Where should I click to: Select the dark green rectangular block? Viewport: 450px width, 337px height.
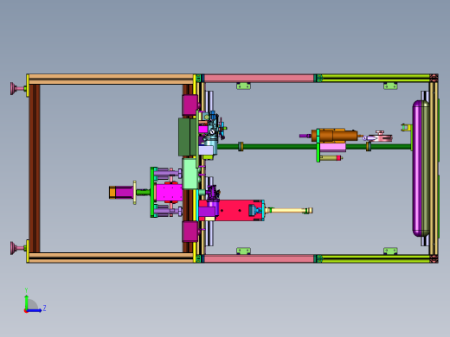point(187,137)
